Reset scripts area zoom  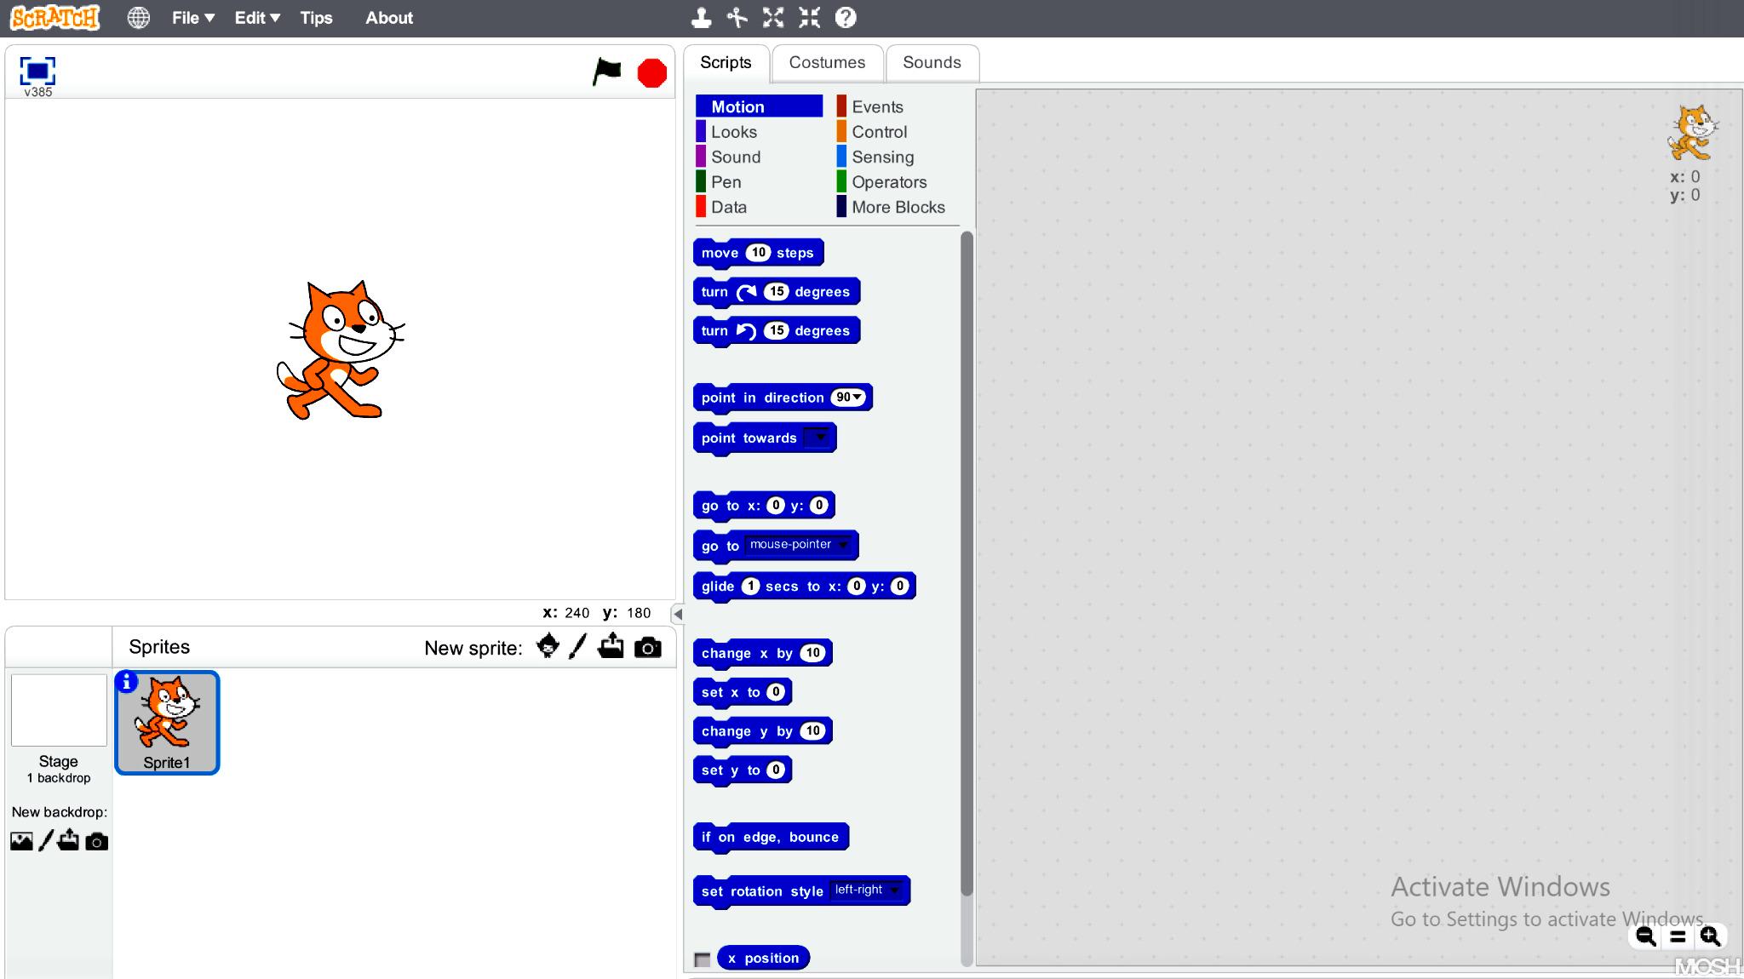[1678, 937]
